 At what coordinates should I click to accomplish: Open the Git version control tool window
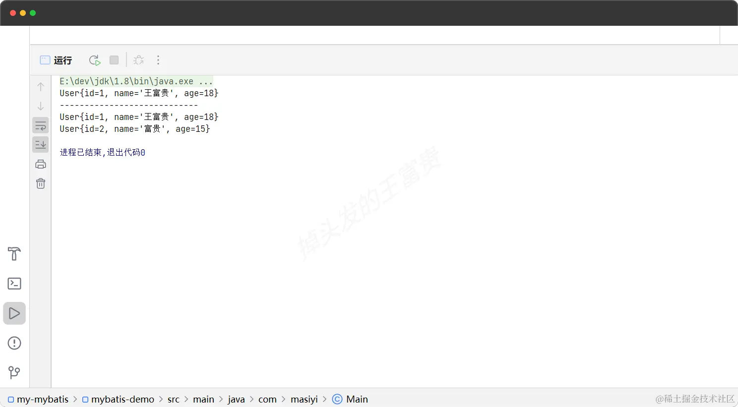[x=14, y=372]
